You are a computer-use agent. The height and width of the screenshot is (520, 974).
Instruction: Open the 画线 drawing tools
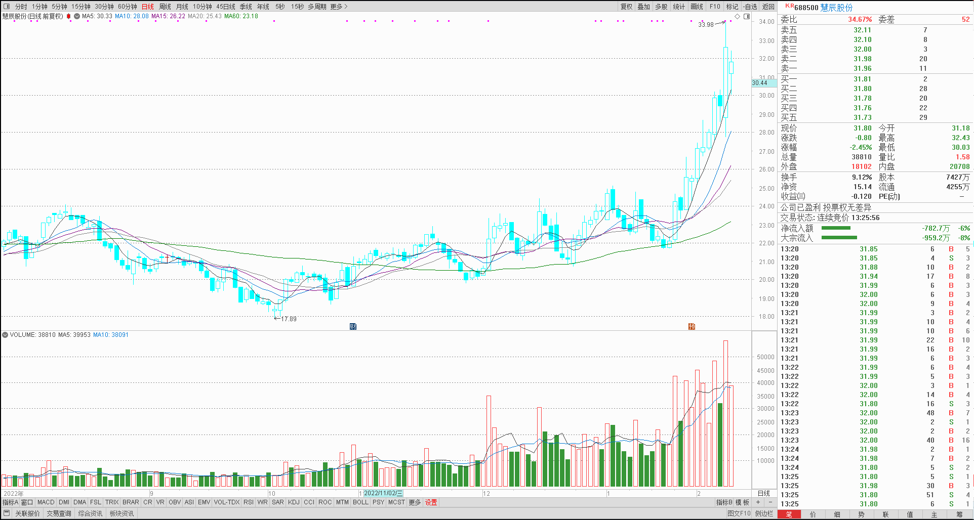[x=697, y=7]
